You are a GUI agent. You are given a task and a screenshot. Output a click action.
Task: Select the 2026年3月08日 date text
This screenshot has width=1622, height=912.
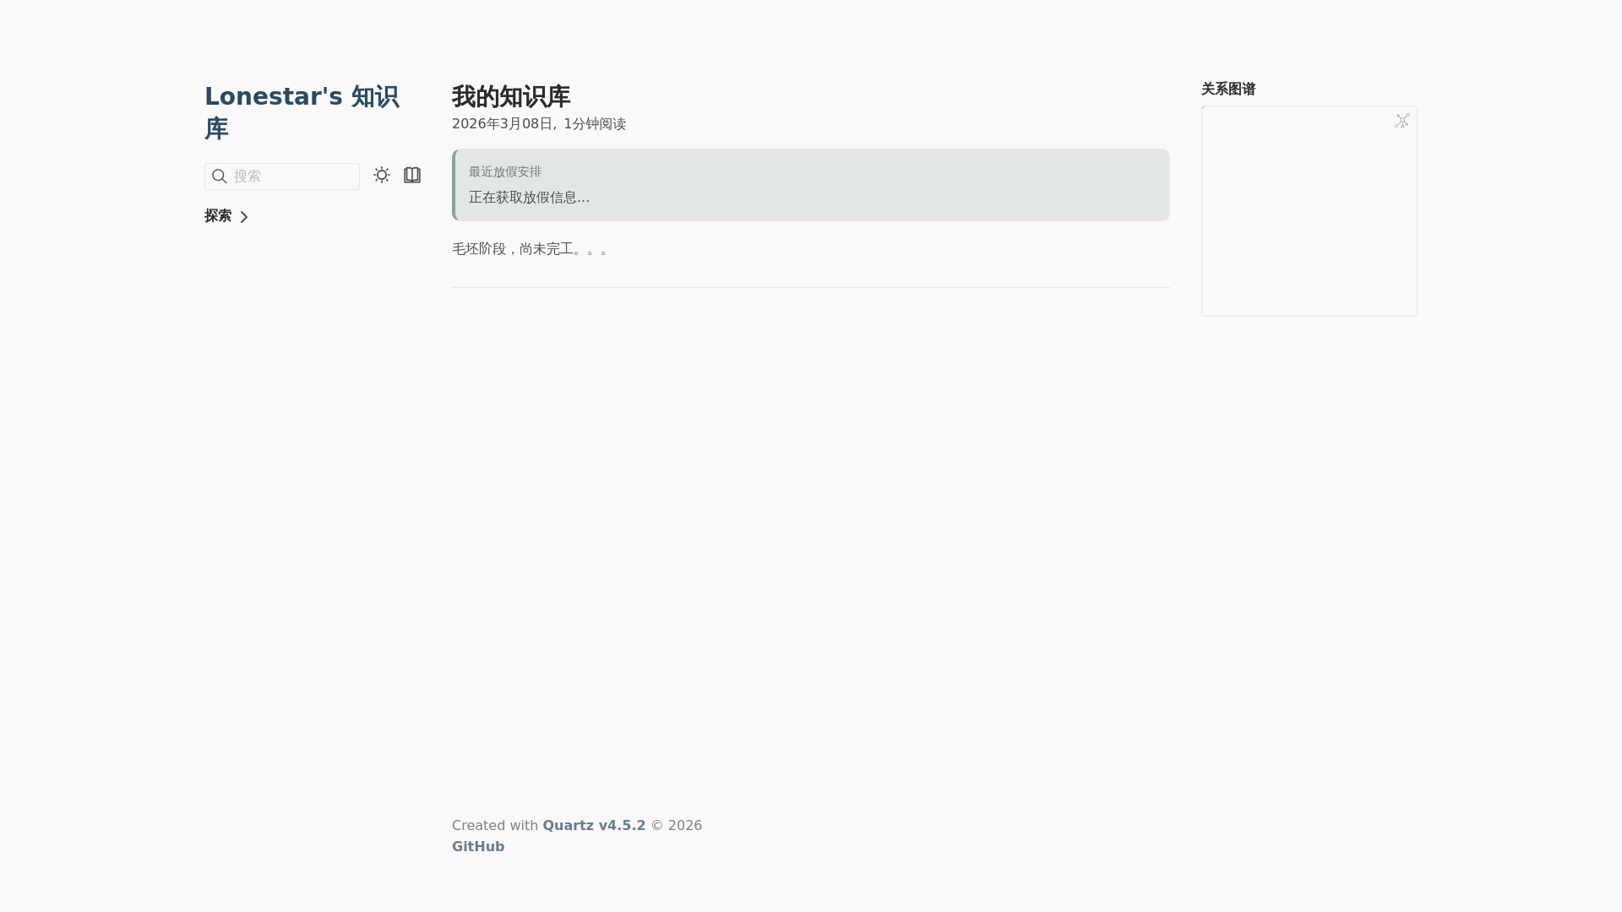pos(502,124)
